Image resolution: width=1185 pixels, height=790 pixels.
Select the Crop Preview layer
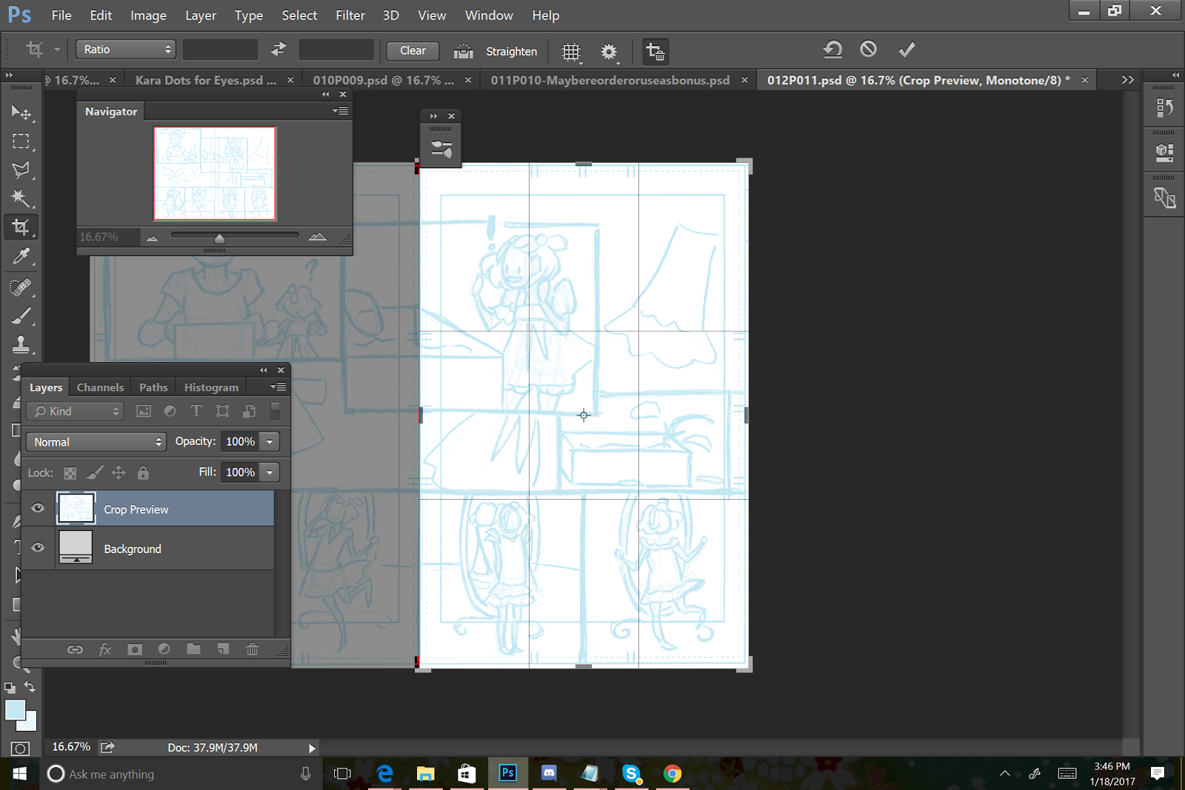click(x=148, y=509)
